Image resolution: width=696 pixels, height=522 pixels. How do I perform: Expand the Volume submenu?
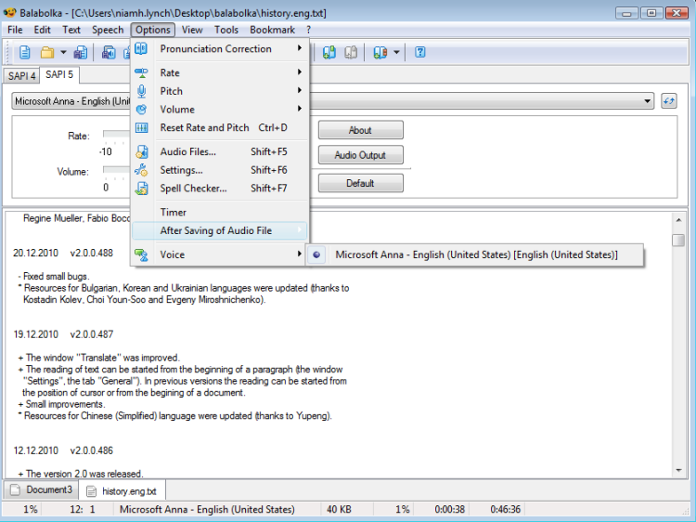click(x=300, y=109)
